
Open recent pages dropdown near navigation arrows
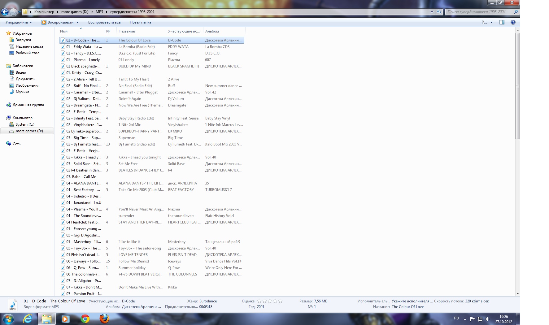(x=20, y=12)
